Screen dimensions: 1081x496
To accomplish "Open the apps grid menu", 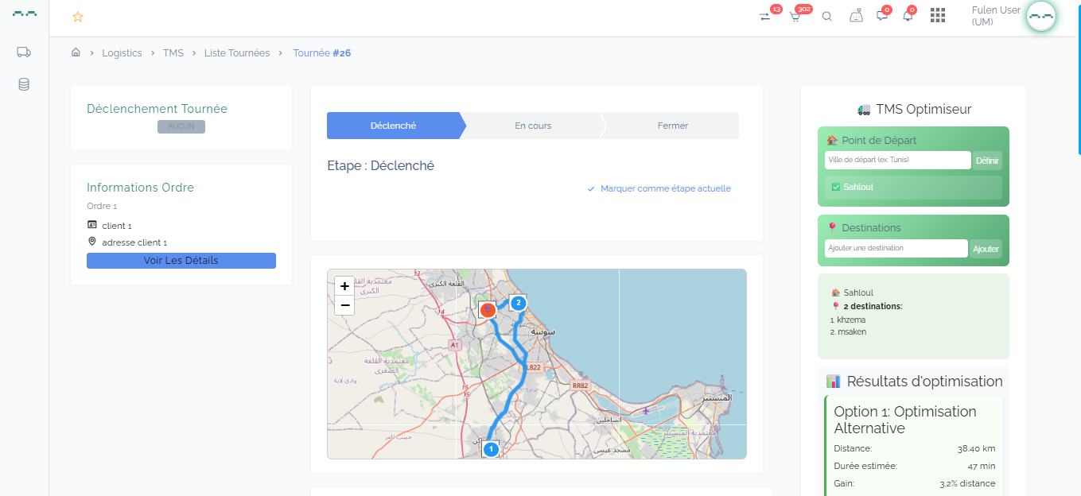I will (938, 15).
